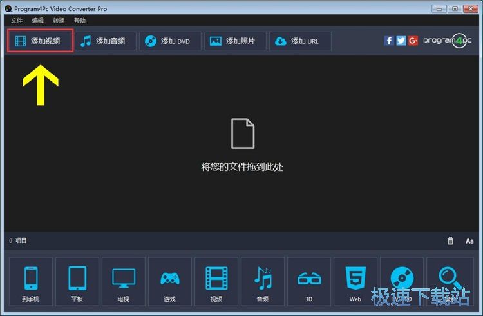Select the 3D glasses output category
The width and height of the screenshot is (483, 316).
click(x=309, y=281)
